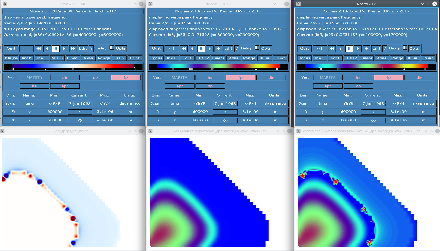Select variable spr in Ncview <2>
The image size is (440, 251).
point(180,86)
